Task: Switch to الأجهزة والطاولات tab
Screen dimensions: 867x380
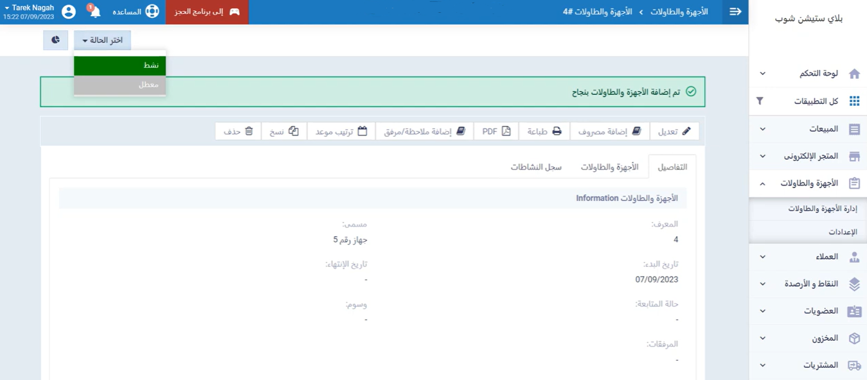Action: [x=609, y=167]
